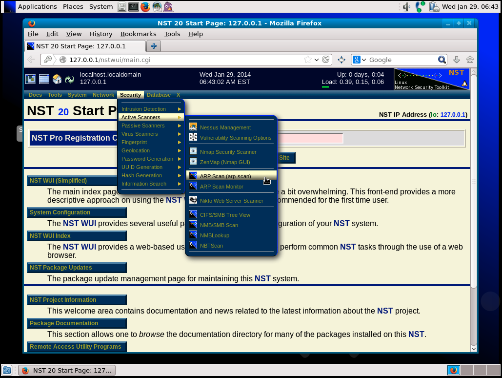Screen dimensions: 502x378
Task: Follow the 127.0.0.1 IP address link
Action: (x=453, y=114)
